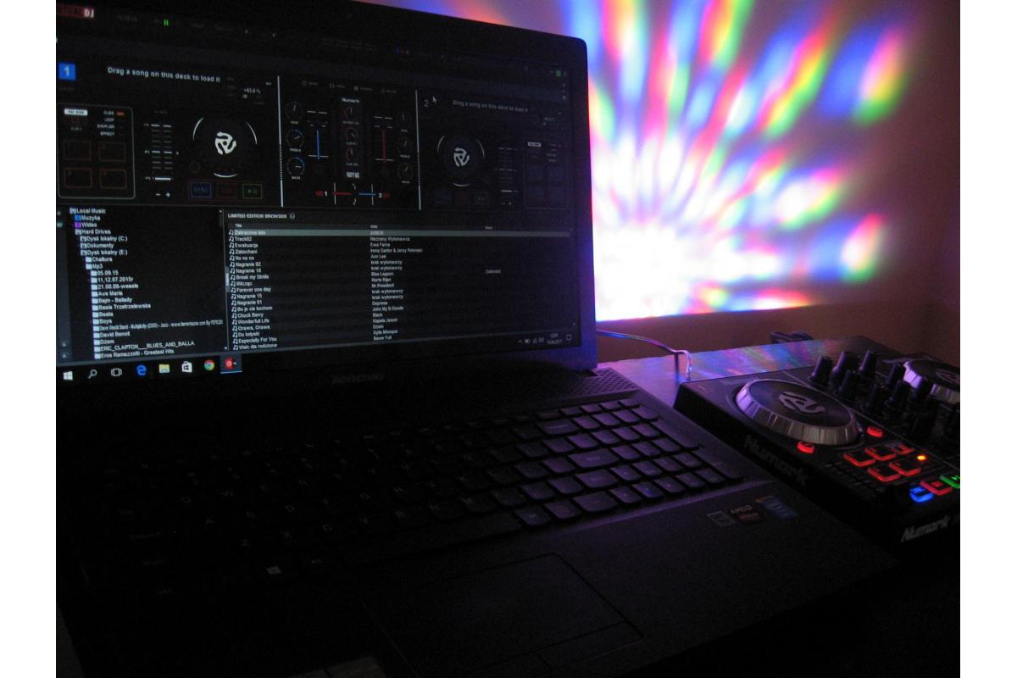The width and height of the screenshot is (1017, 678).
Task: Open the Ave Maria folder
Action: click(x=108, y=294)
